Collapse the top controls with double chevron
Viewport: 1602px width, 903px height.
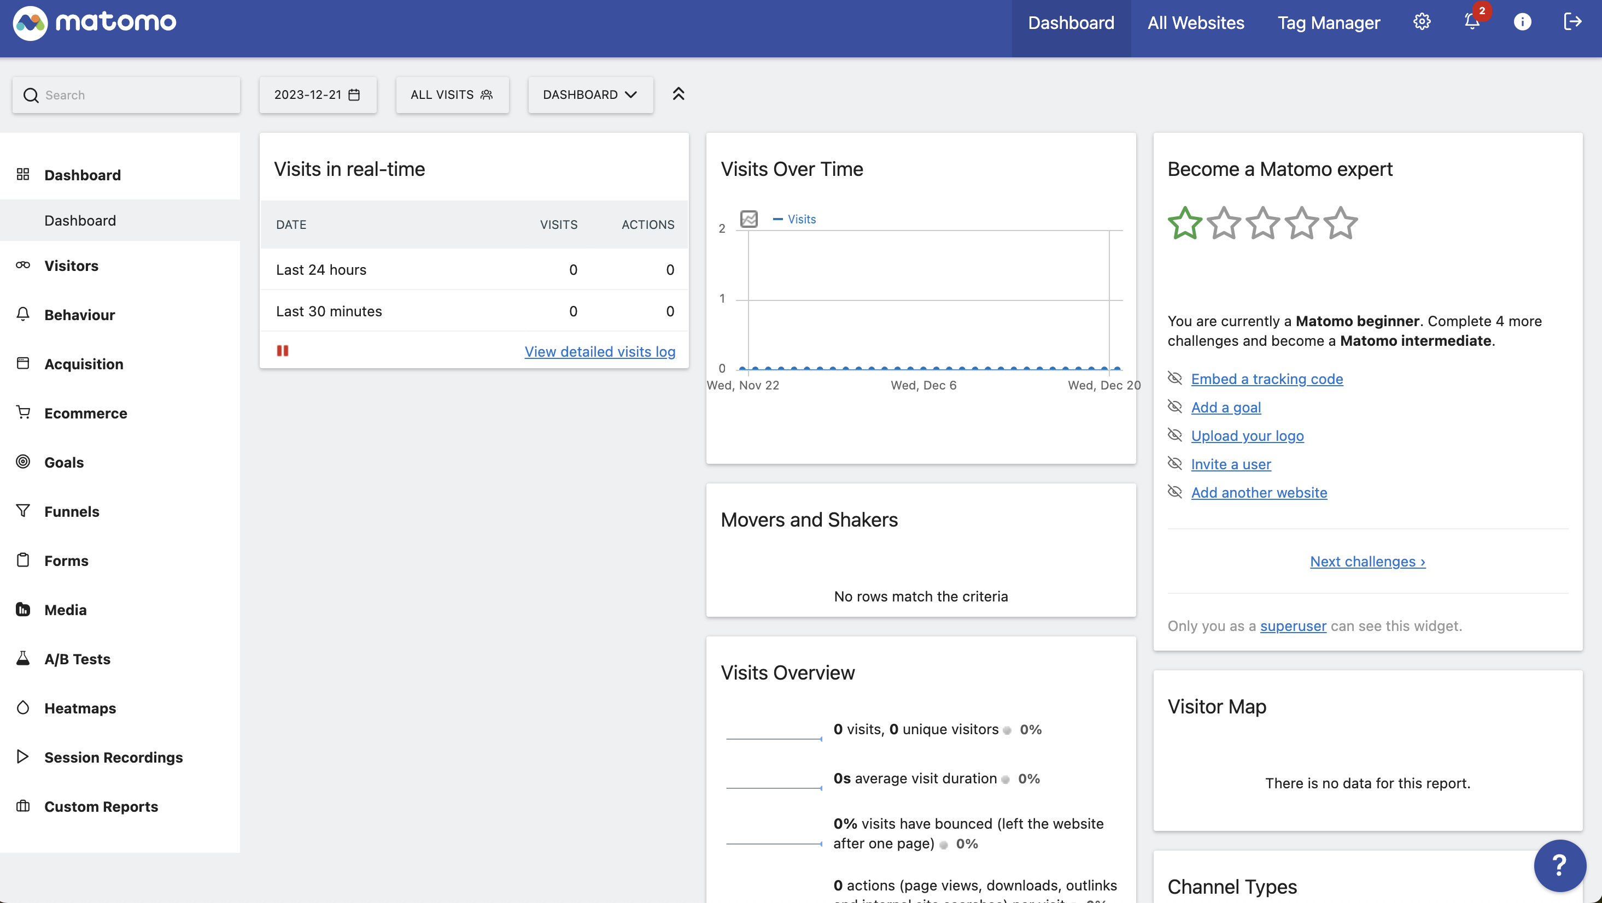[679, 95]
